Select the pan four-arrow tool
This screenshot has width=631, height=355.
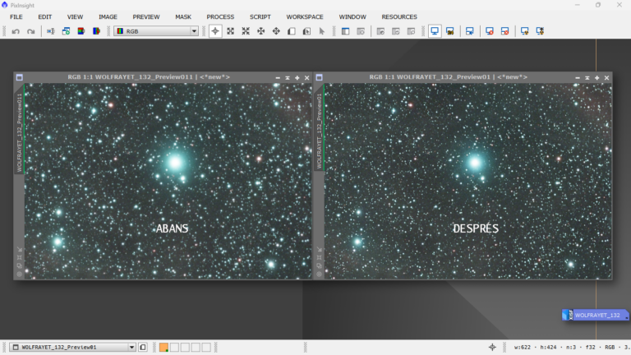pos(261,31)
